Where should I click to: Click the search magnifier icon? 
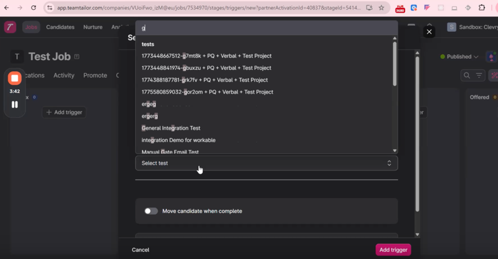(466, 75)
